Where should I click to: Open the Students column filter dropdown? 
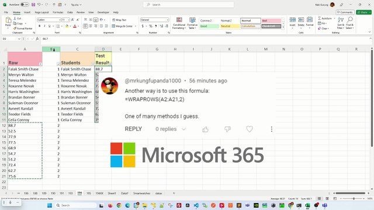click(93, 64)
